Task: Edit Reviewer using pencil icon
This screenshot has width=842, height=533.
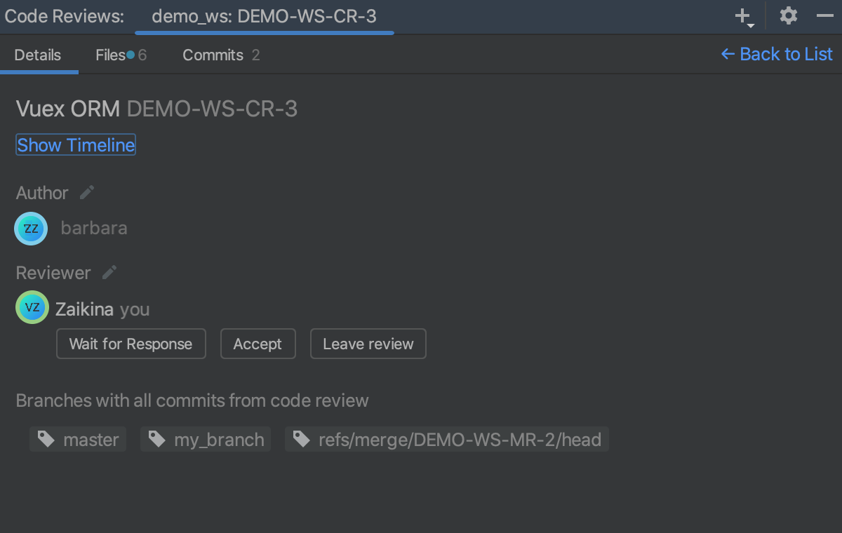Action: (x=109, y=272)
